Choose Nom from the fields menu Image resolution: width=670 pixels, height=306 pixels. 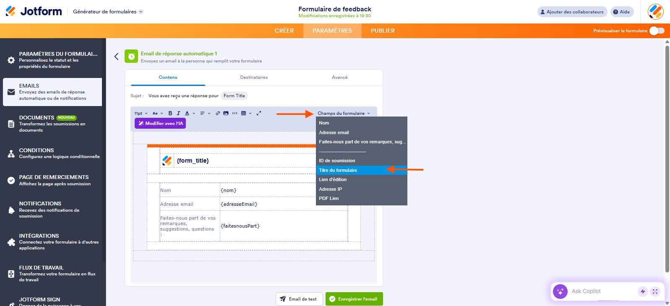coord(362,123)
